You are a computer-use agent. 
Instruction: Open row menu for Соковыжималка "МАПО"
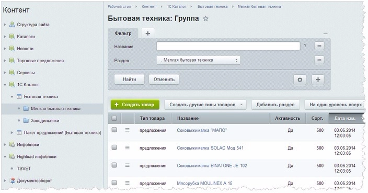(127, 130)
